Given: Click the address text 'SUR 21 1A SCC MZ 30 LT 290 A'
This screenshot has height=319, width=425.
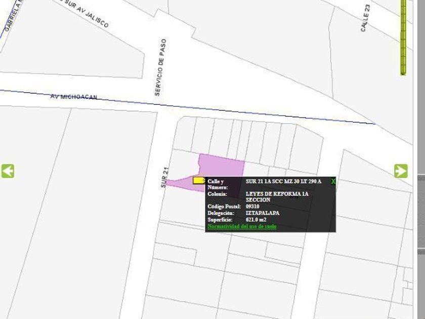Looking at the screenshot, I should click(x=283, y=181).
